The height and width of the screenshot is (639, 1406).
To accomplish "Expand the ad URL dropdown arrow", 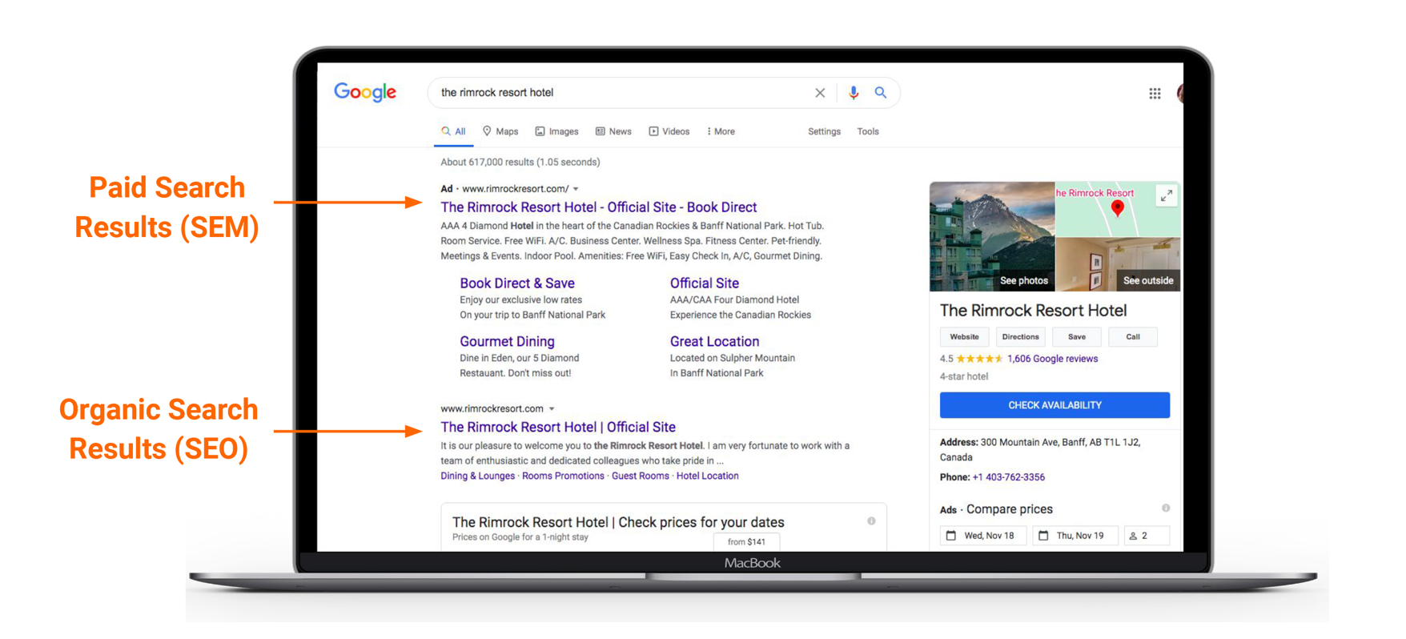I will [x=576, y=190].
